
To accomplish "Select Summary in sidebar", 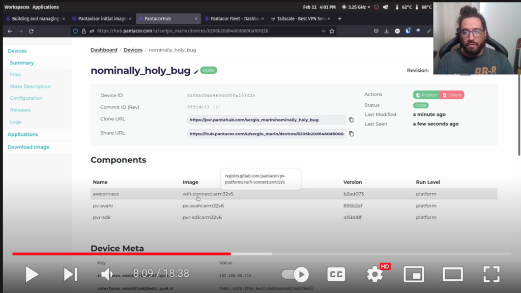I will [22, 63].
